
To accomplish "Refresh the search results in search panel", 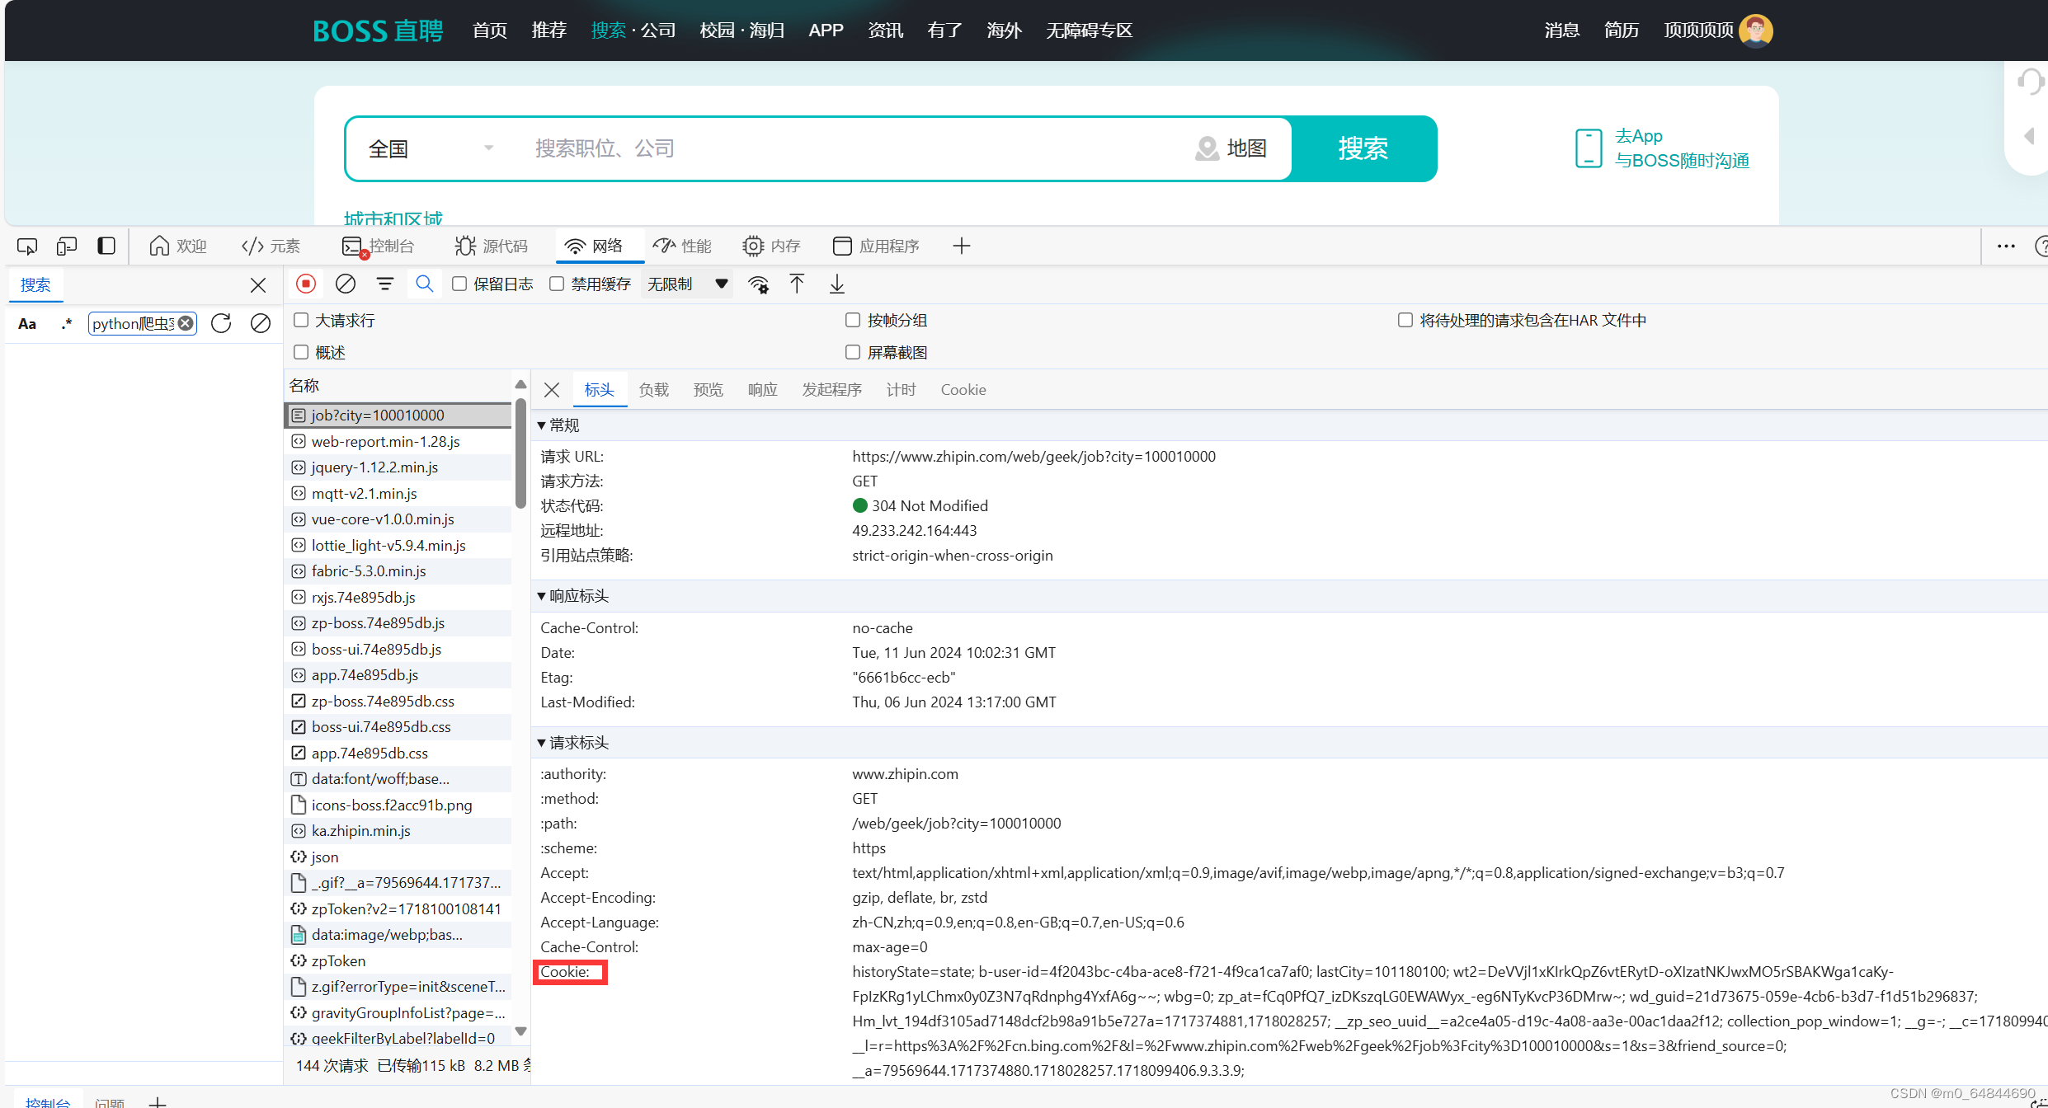I will click(221, 323).
